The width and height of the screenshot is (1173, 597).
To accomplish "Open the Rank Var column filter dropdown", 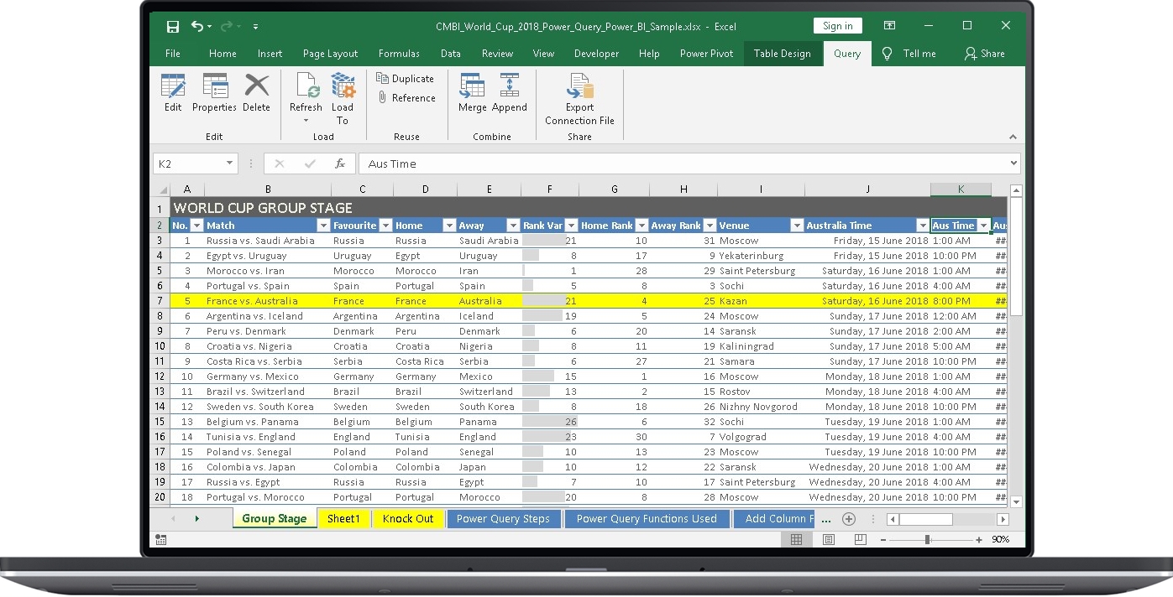I will click(x=571, y=226).
